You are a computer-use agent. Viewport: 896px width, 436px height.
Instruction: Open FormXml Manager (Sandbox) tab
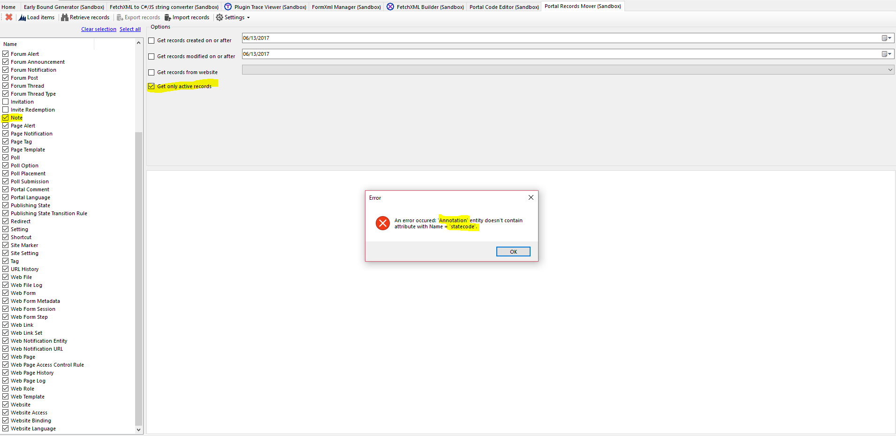pyautogui.click(x=346, y=7)
